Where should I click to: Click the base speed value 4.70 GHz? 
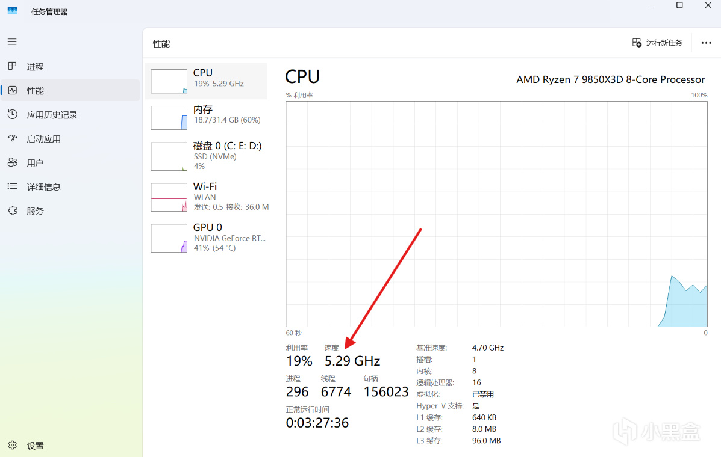click(x=488, y=348)
